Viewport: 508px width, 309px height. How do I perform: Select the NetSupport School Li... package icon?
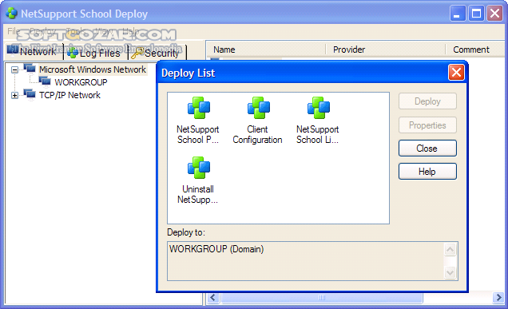coord(319,108)
